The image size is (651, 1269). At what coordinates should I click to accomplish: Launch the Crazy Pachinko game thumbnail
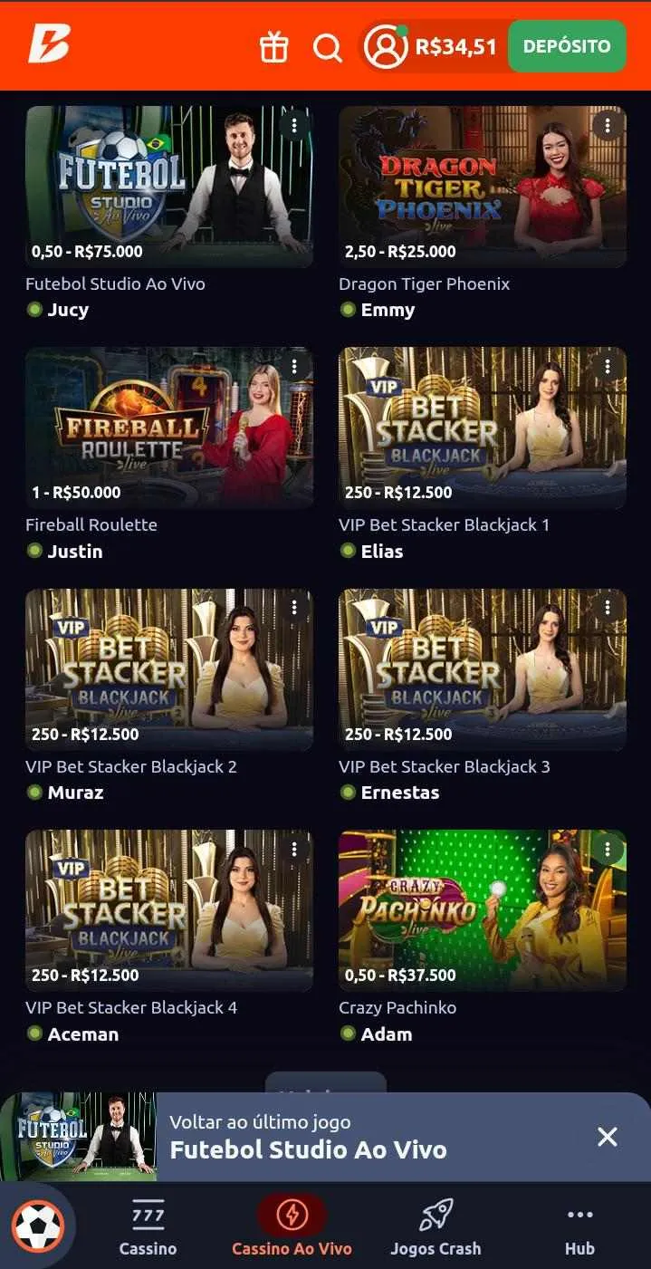(x=483, y=910)
